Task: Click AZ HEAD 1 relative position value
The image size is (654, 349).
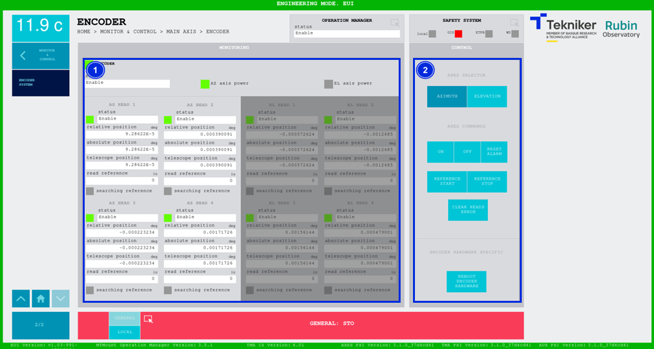Action: click(122, 135)
